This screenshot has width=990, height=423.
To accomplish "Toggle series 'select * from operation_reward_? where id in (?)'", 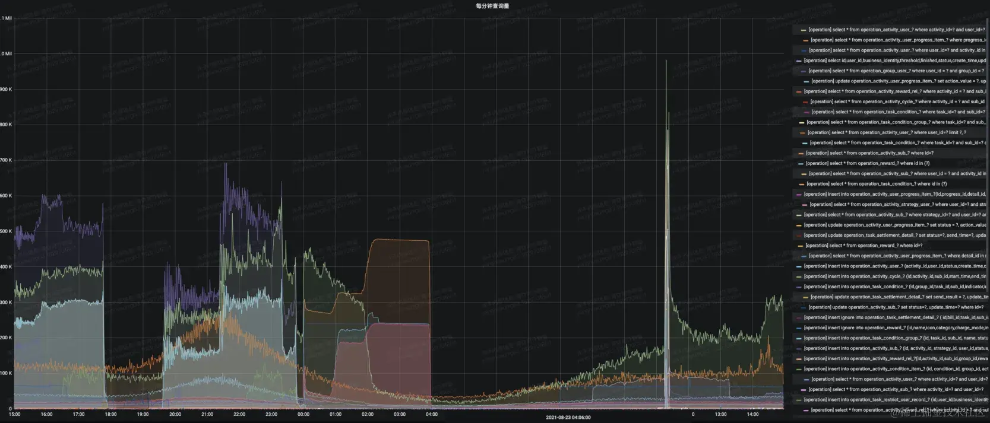I will point(868,163).
